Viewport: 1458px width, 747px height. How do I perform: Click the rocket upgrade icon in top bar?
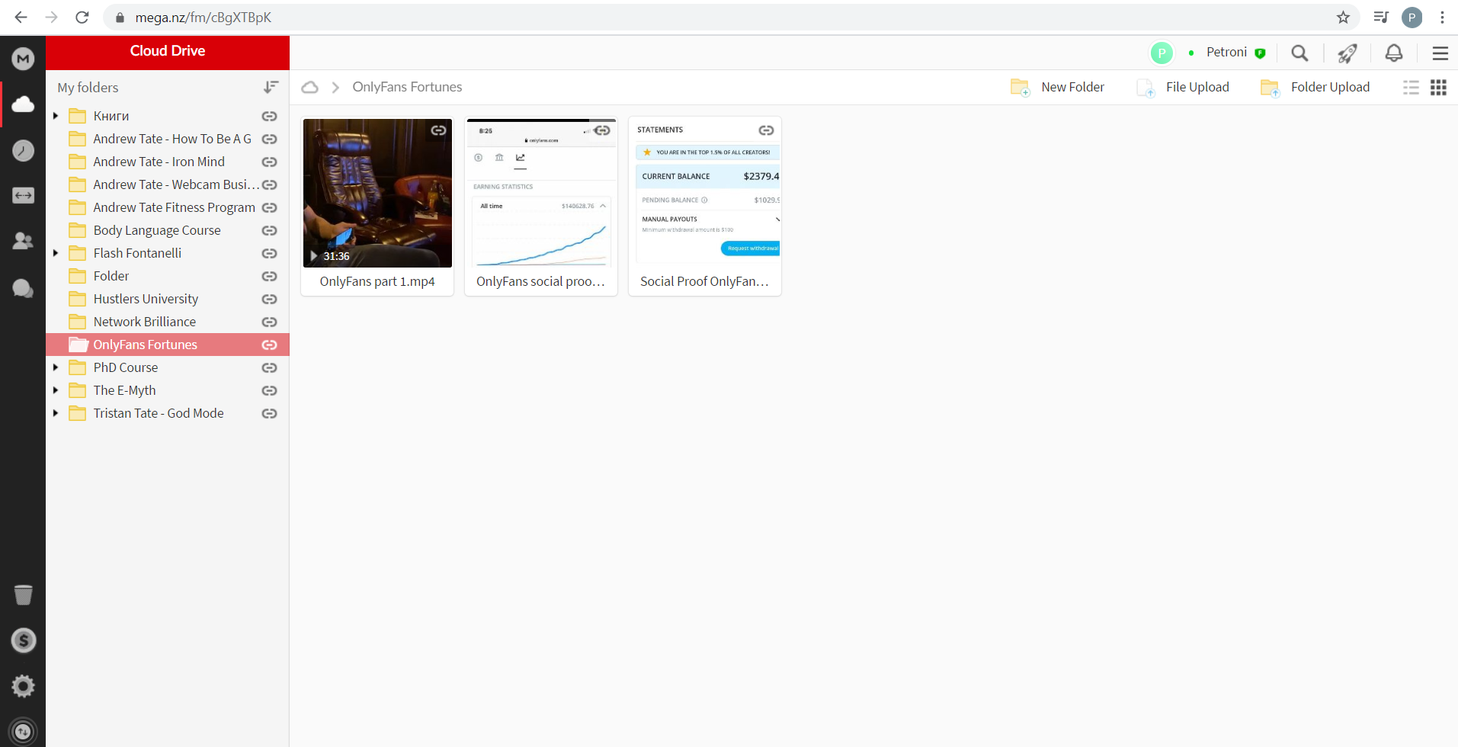click(x=1347, y=53)
